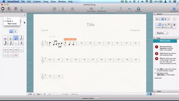Screen dimensions: 179x101
Task: Collapse the Help panel section
Action: (x=154, y=38)
